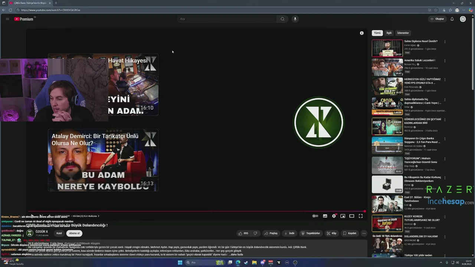Open the YouTube account avatar menu

coord(463,19)
